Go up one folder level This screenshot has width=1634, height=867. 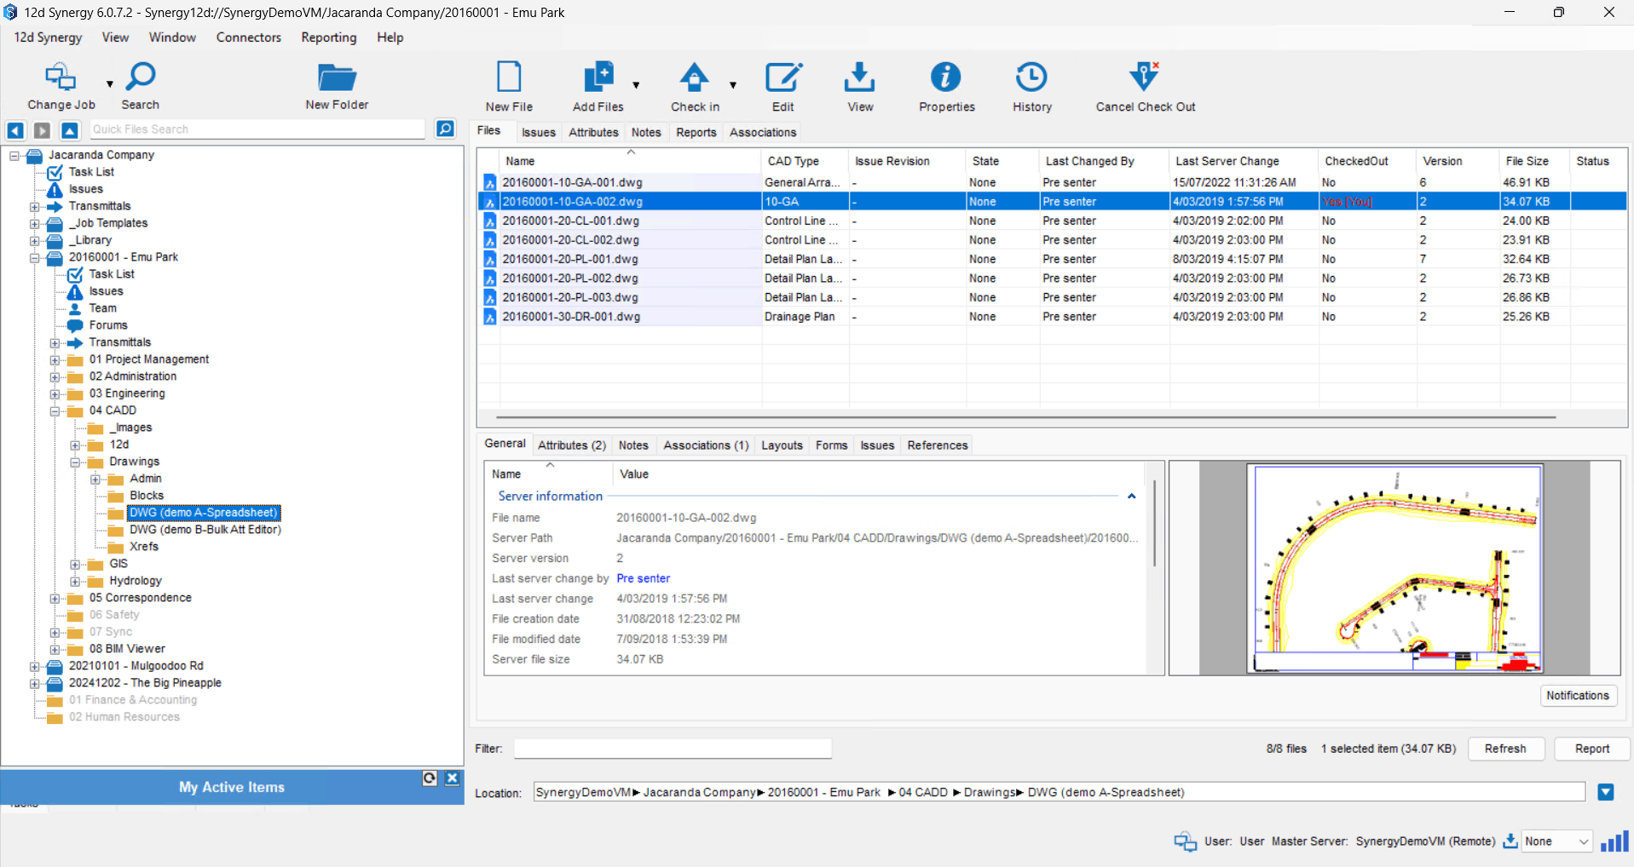70,130
